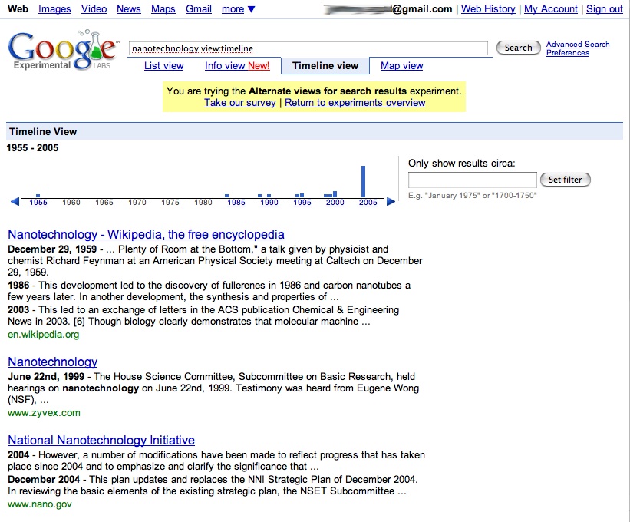This screenshot has width=630, height=522.
Task: Focus the main search query field
Action: [308, 48]
